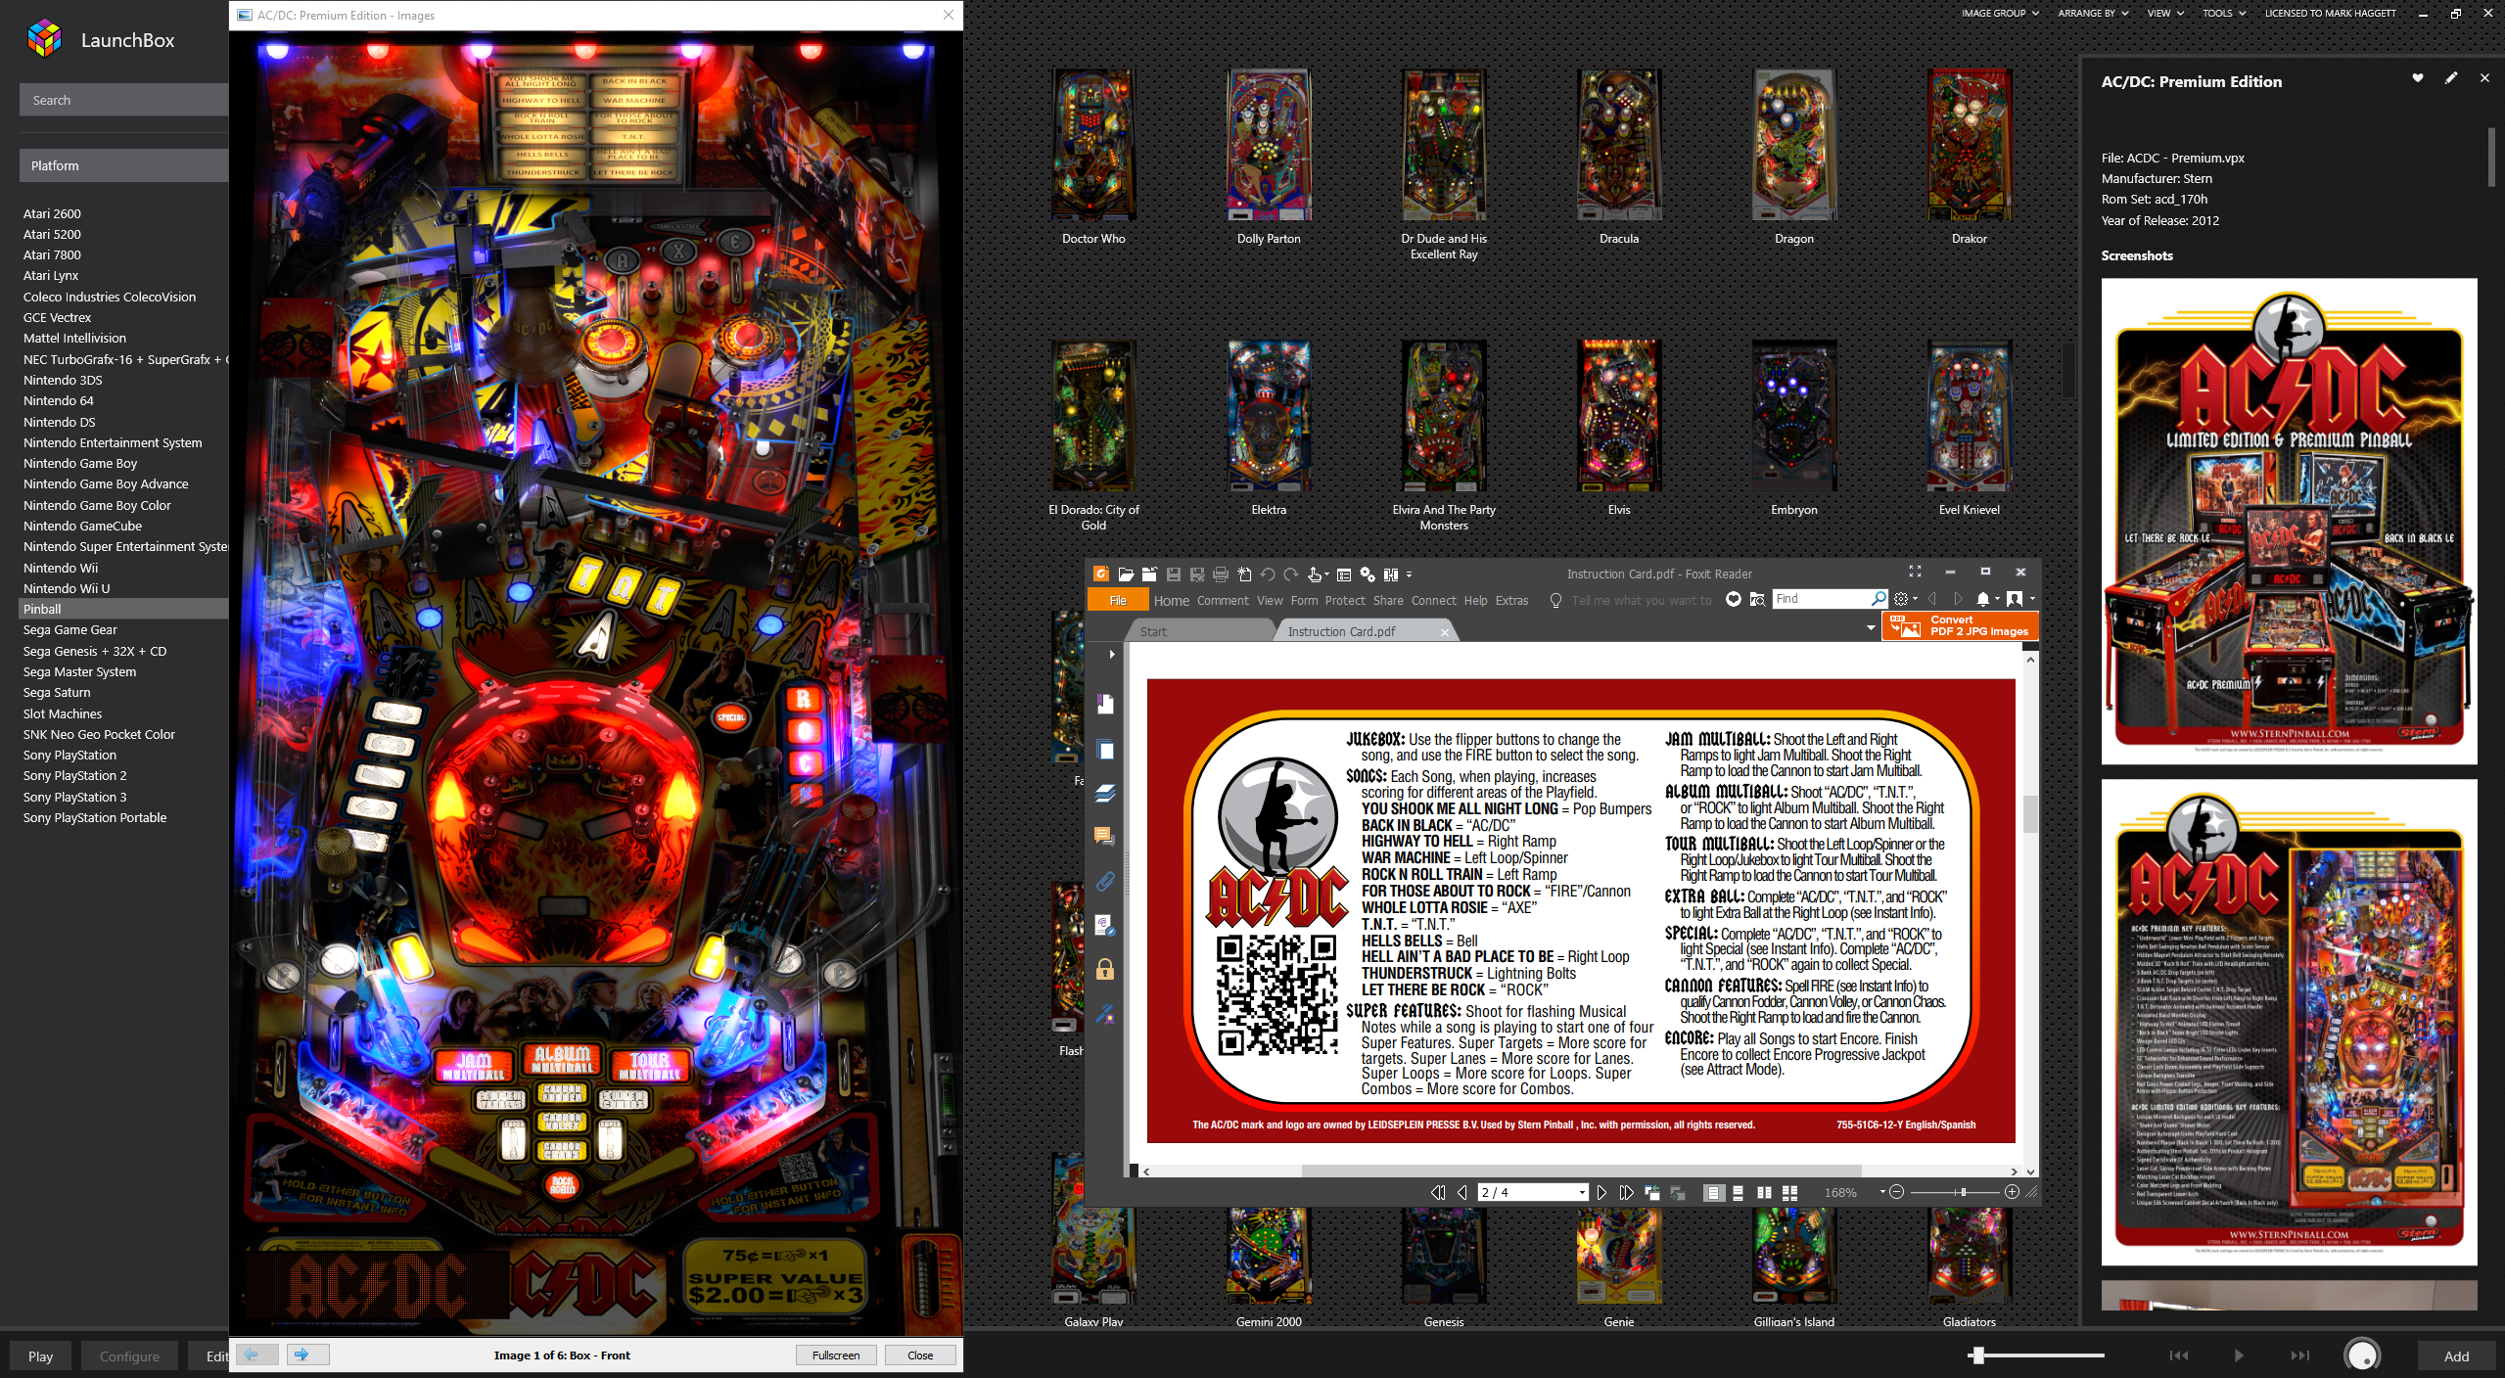This screenshot has width=2505, height=1378.
Task: Switch to the Share ribbon tab
Action: pyautogui.click(x=1387, y=601)
